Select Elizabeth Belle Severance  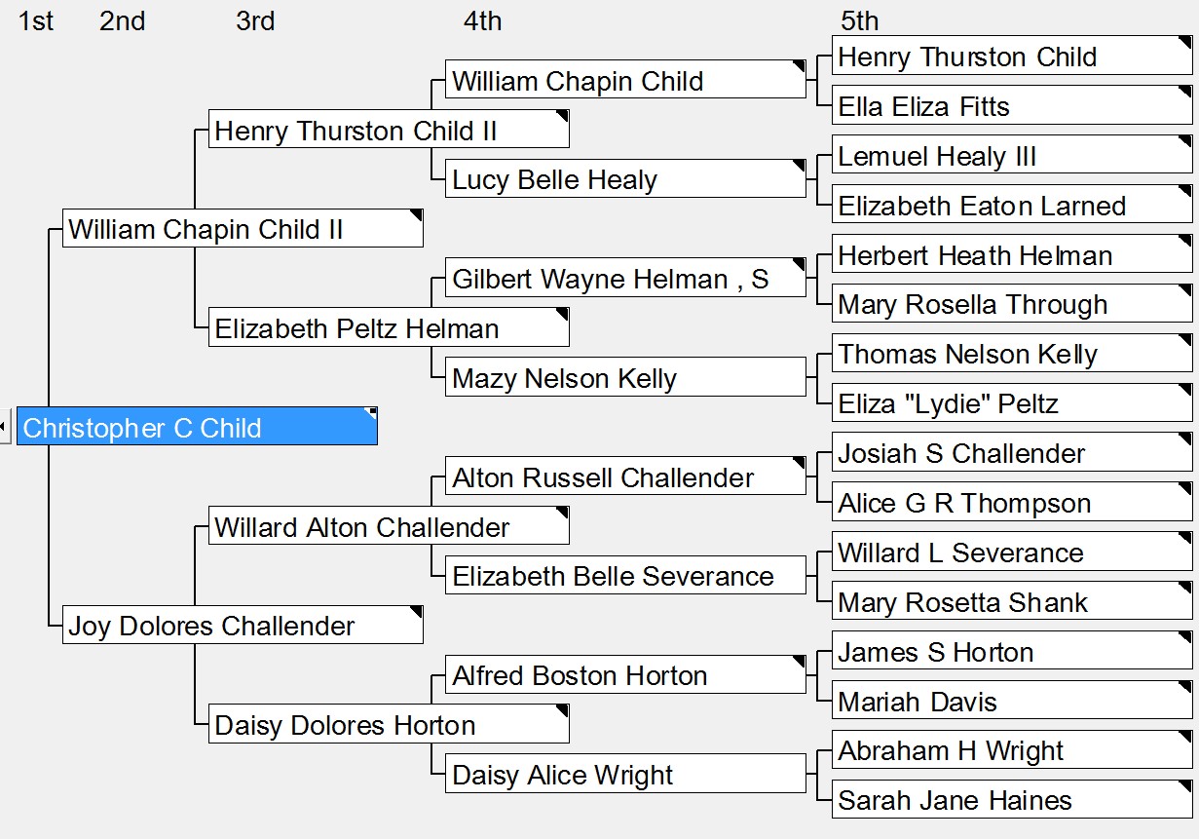point(626,575)
